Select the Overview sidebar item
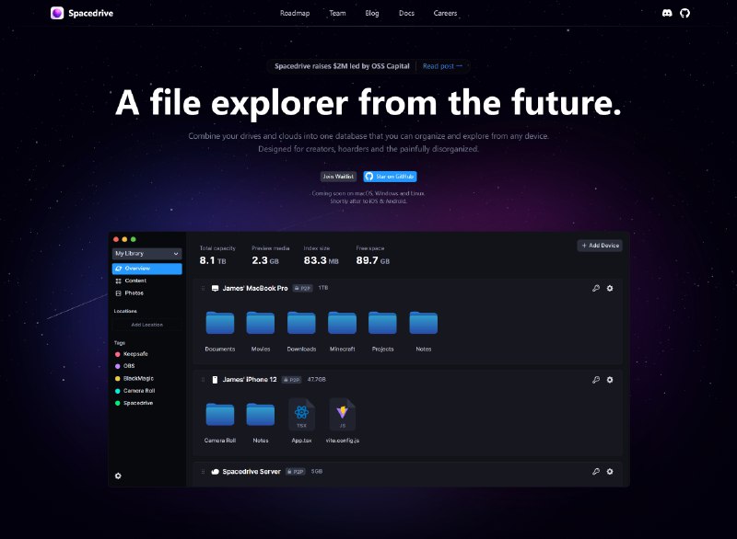The image size is (737, 539). 146,269
